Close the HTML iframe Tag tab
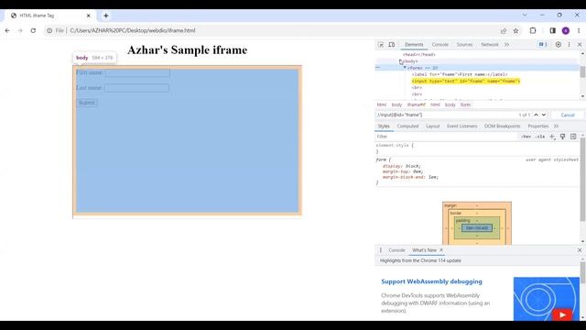The image size is (586, 330). [x=89, y=16]
